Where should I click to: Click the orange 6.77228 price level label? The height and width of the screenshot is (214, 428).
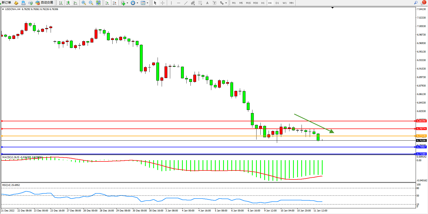tap(421, 136)
